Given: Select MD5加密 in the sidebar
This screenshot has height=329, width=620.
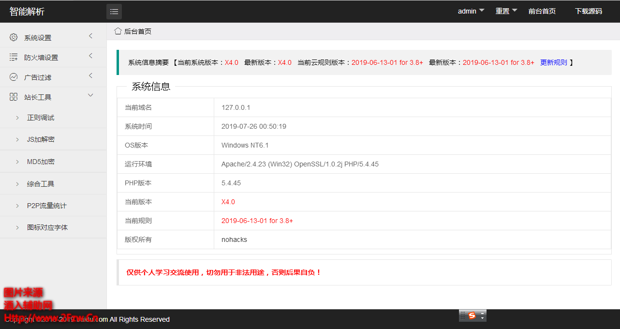Looking at the screenshot, I should (x=41, y=162).
